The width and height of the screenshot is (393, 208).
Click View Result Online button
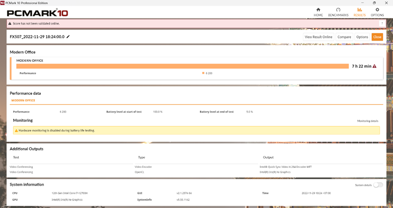coord(318,37)
